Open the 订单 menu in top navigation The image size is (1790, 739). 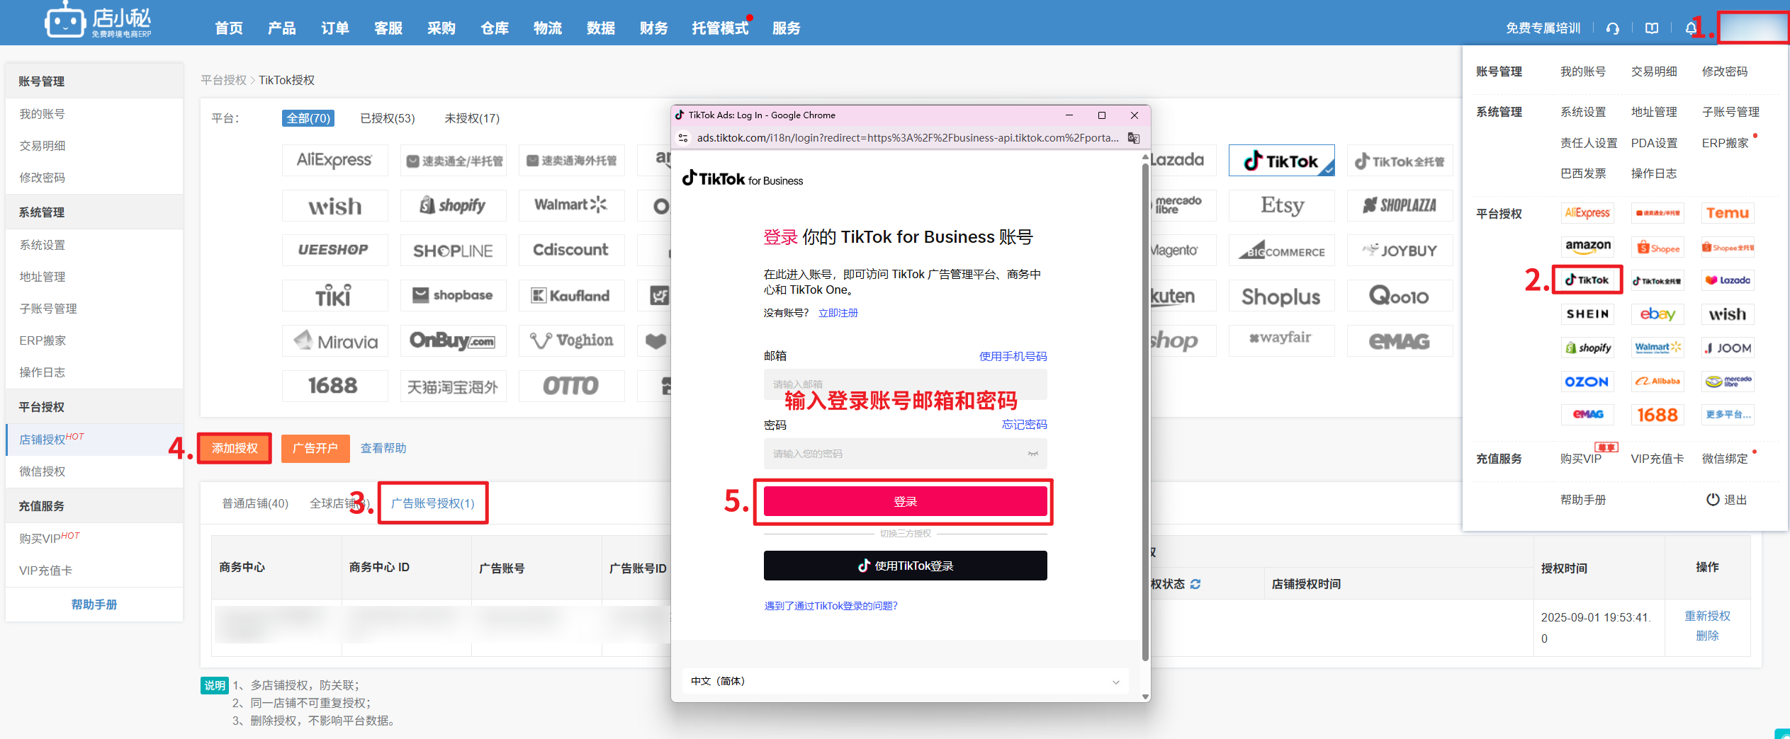[335, 28]
